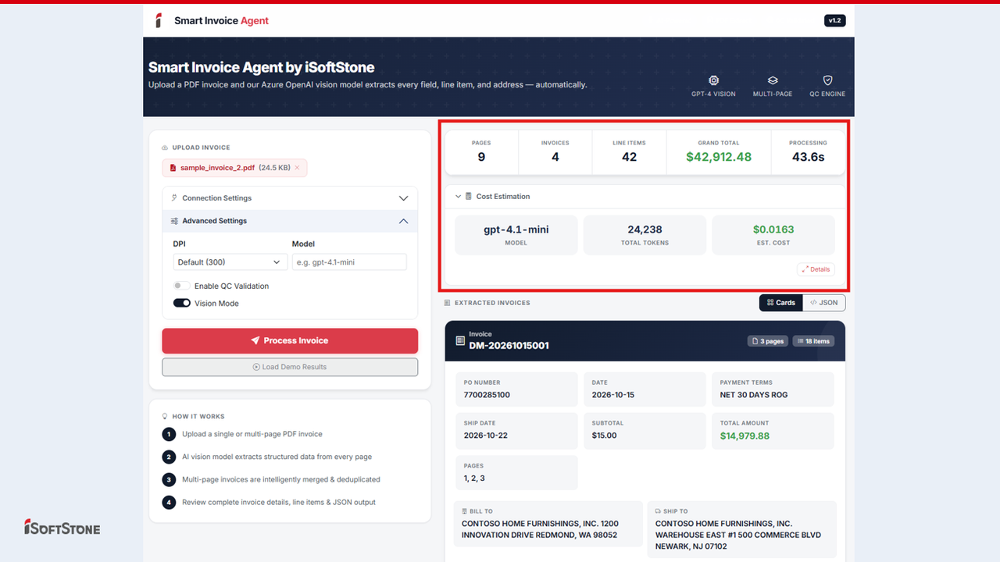1000x562 pixels.
Task: Click the Pages 1, 2, 3 value
Action: [474, 478]
